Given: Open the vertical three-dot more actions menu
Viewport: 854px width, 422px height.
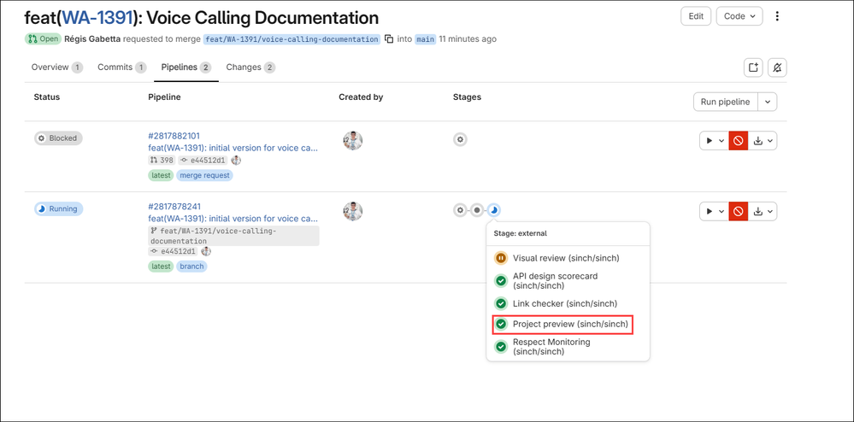Looking at the screenshot, I should pos(777,16).
